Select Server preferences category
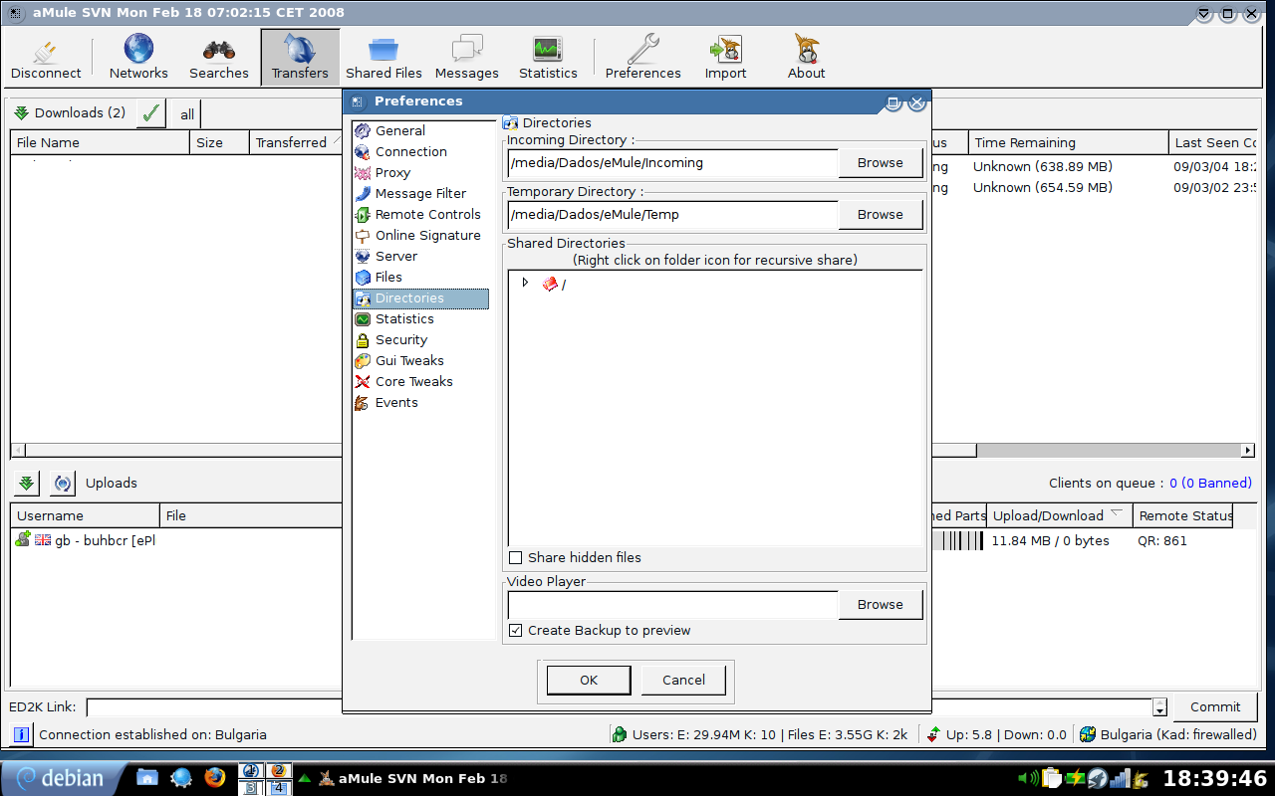 click(396, 256)
